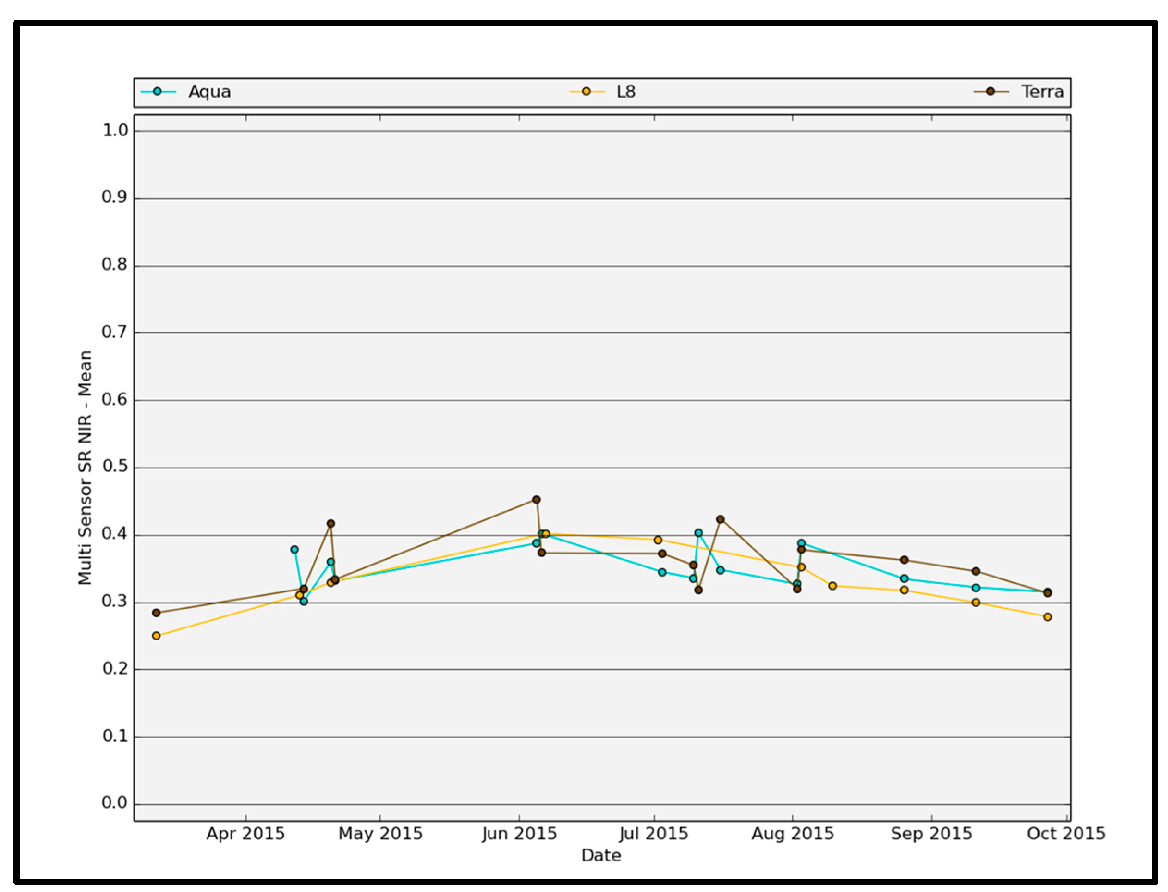This screenshot has height=892, width=1168.
Task: Click the Multi Sensor SR NIR y-axis title
Action: (85, 467)
